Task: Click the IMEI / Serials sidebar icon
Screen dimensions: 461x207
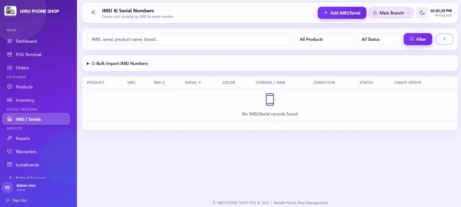Action: click(x=10, y=119)
